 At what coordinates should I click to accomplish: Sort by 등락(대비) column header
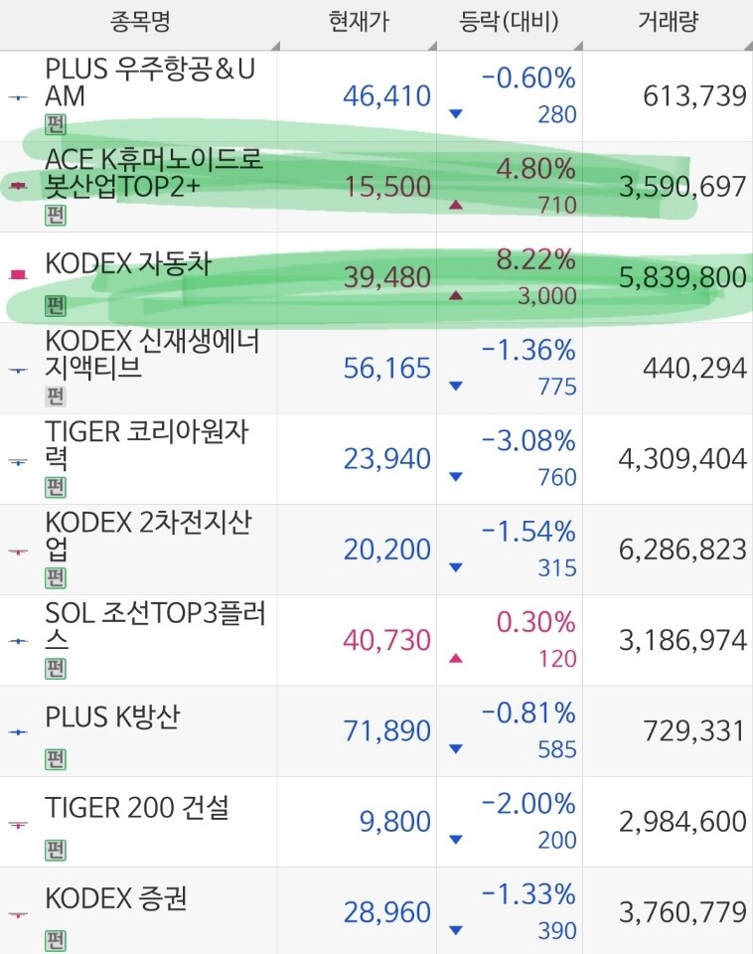click(510, 23)
